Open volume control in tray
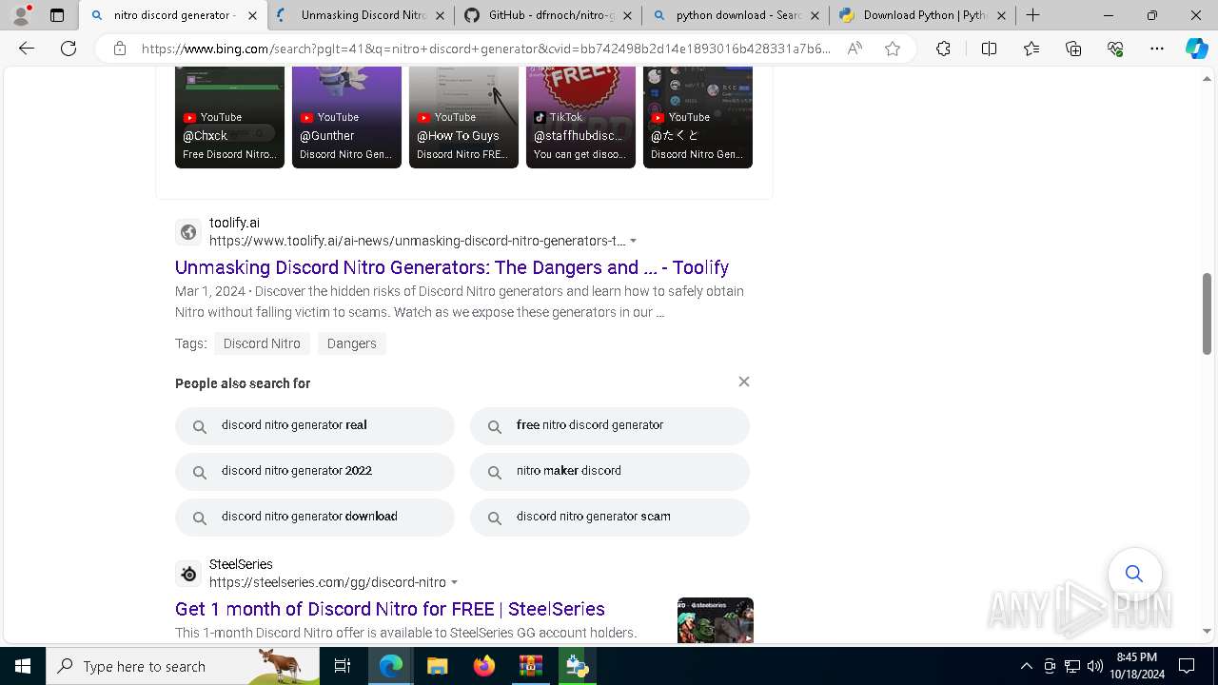This screenshot has width=1218, height=685. point(1095,666)
